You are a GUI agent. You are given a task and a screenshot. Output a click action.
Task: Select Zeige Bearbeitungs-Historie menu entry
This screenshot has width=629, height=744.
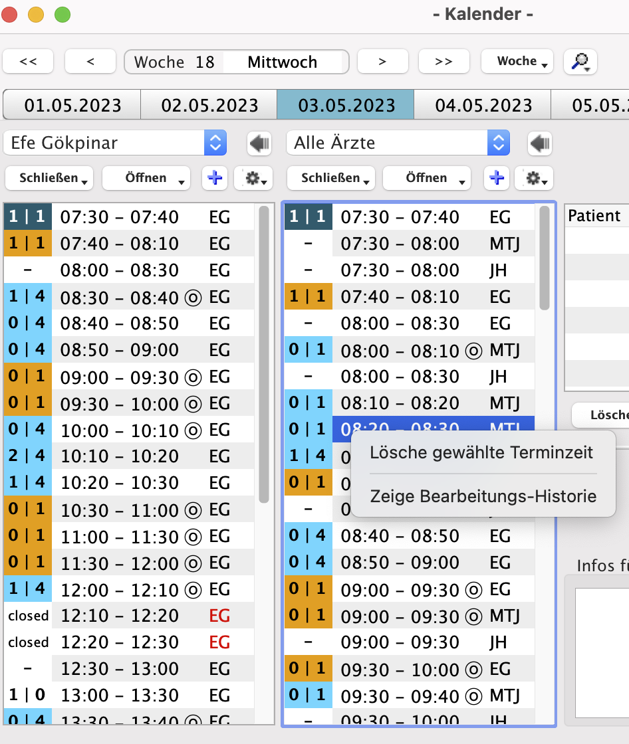click(483, 496)
